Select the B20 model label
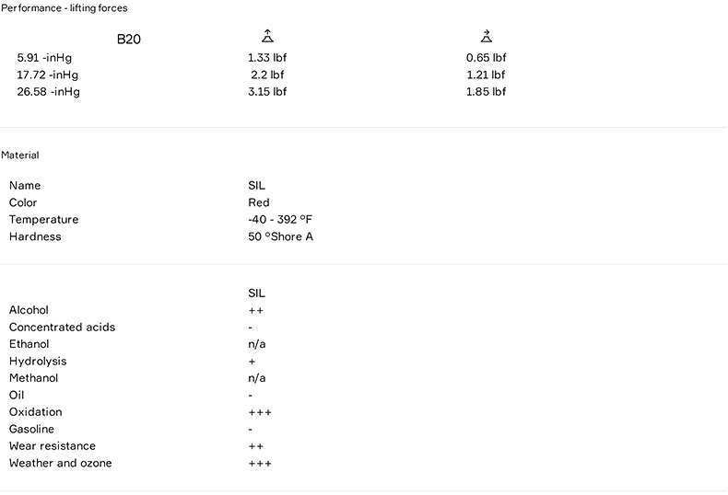Screen dimensions: 728x495 [129, 40]
